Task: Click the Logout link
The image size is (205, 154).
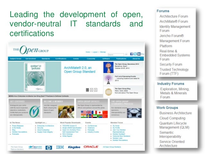Action: (x=95, y=52)
